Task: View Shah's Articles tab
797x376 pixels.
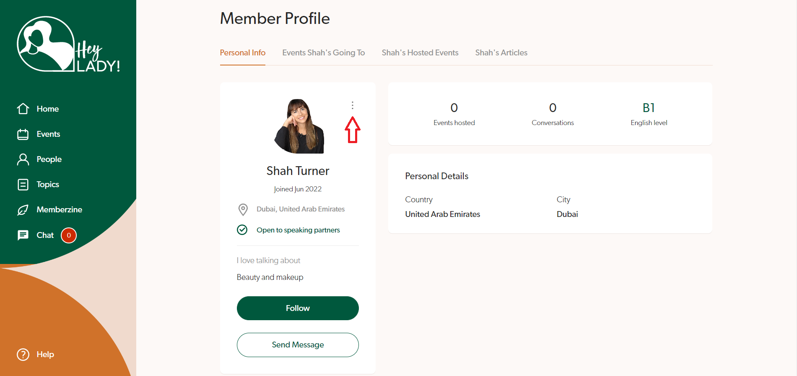Action: [501, 53]
